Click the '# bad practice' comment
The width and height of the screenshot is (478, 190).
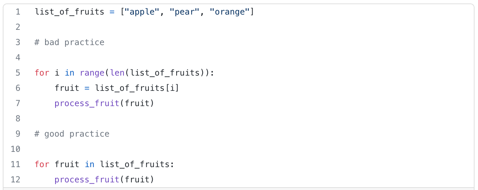pyautogui.click(x=69, y=42)
